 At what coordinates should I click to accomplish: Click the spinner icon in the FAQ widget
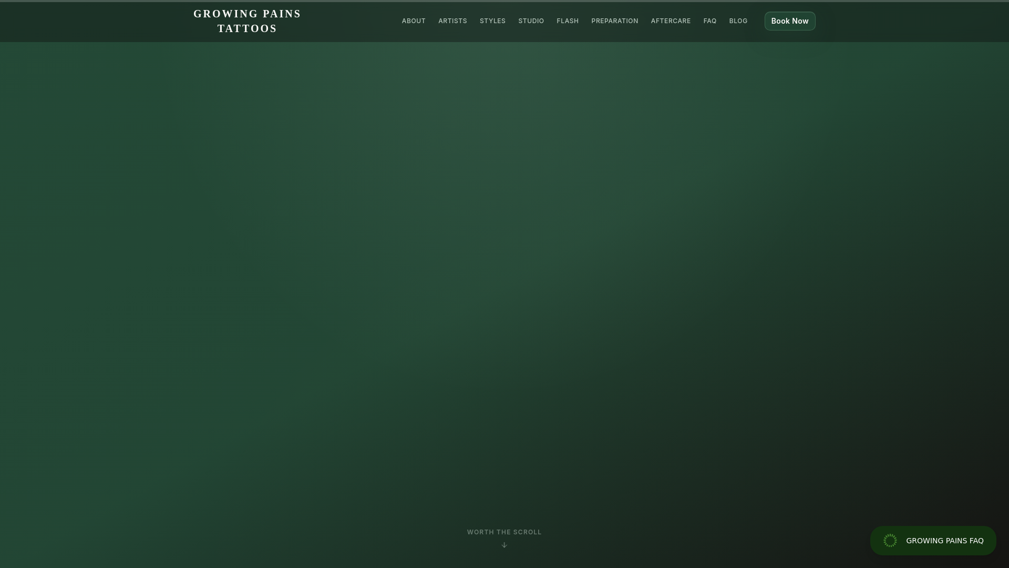(x=890, y=541)
